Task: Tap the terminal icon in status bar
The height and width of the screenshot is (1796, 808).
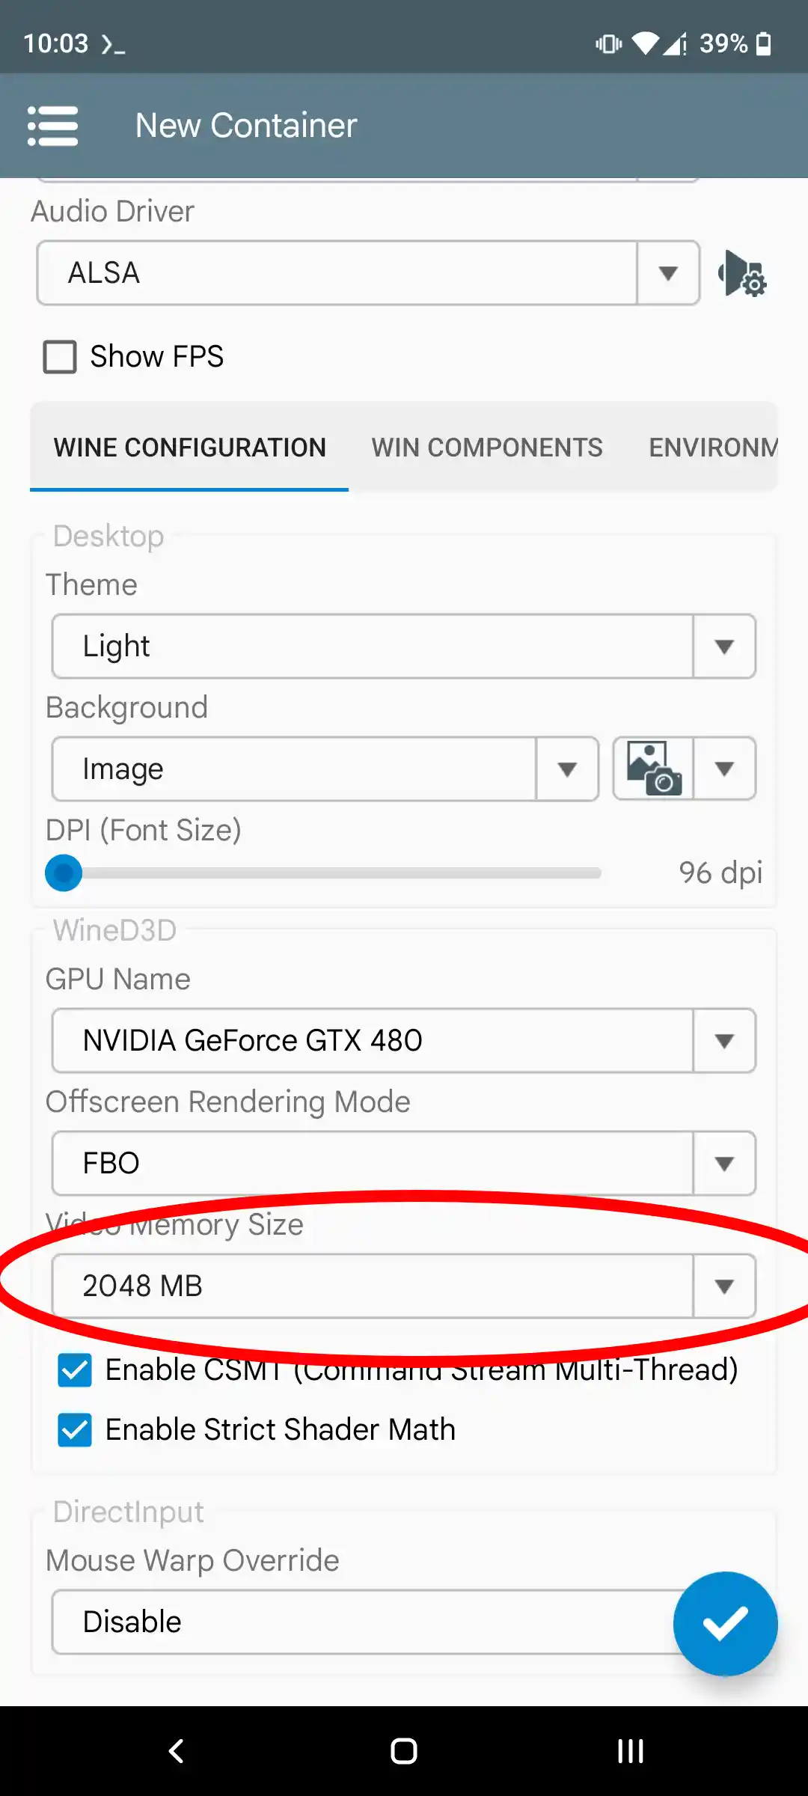Action: click(x=113, y=45)
